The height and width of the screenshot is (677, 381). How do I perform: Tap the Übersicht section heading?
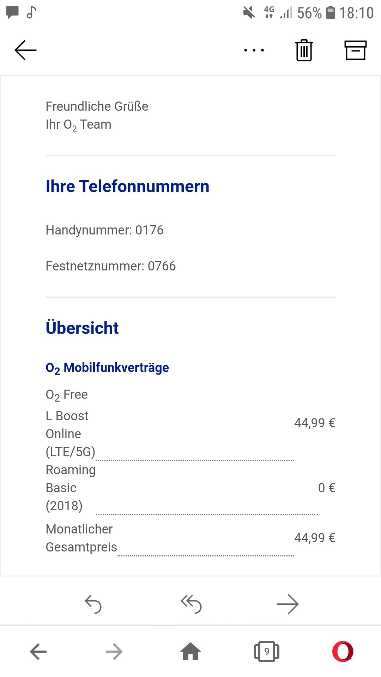[x=82, y=328]
